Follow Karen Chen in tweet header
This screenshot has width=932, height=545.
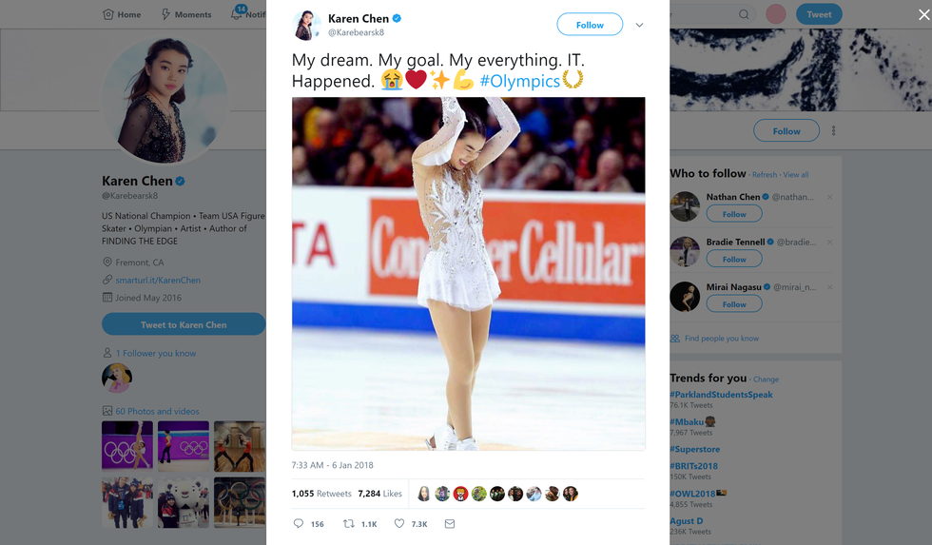[590, 25]
